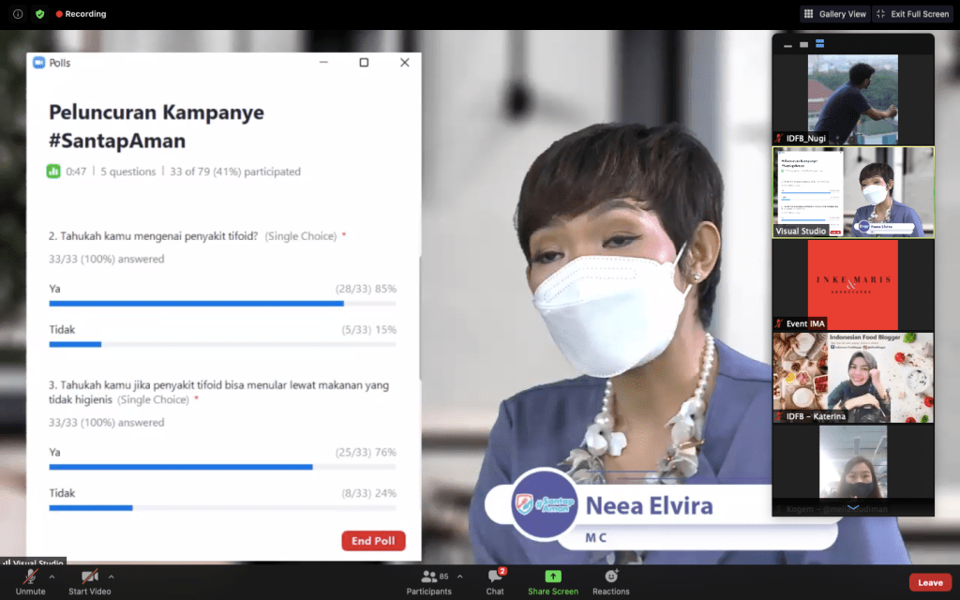Click the Start Video camera icon
This screenshot has height=600, width=960.
pyautogui.click(x=90, y=577)
